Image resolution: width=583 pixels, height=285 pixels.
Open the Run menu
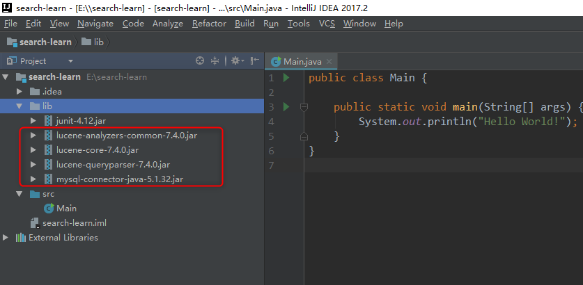tap(271, 24)
